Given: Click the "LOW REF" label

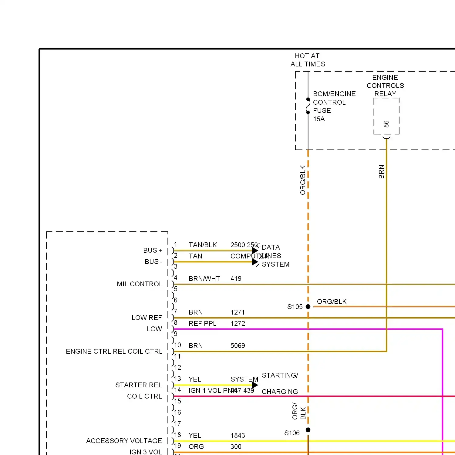Looking at the screenshot, I should pos(147,318).
